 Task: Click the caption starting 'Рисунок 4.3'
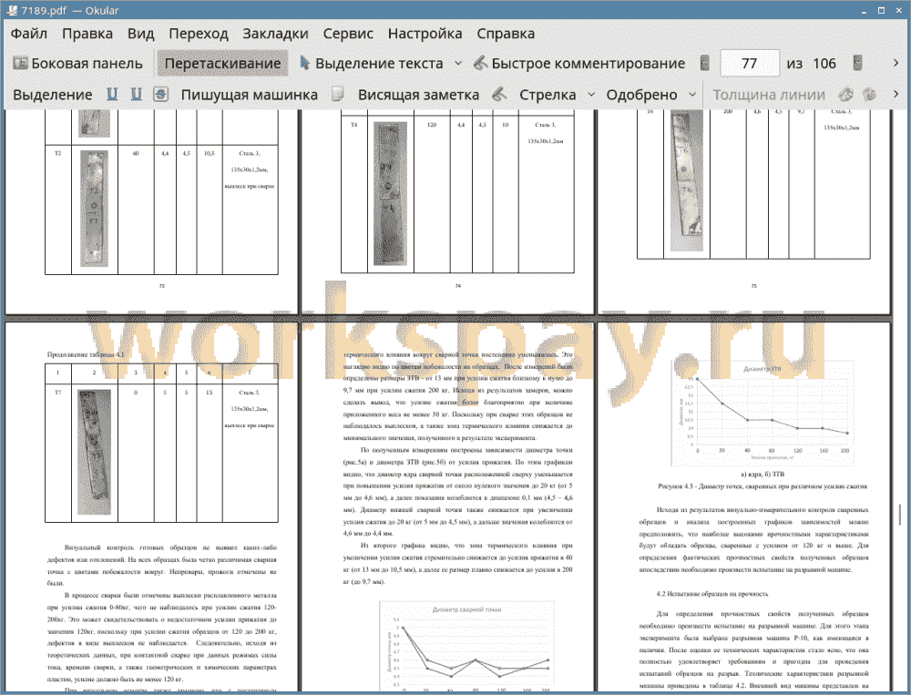(x=763, y=486)
